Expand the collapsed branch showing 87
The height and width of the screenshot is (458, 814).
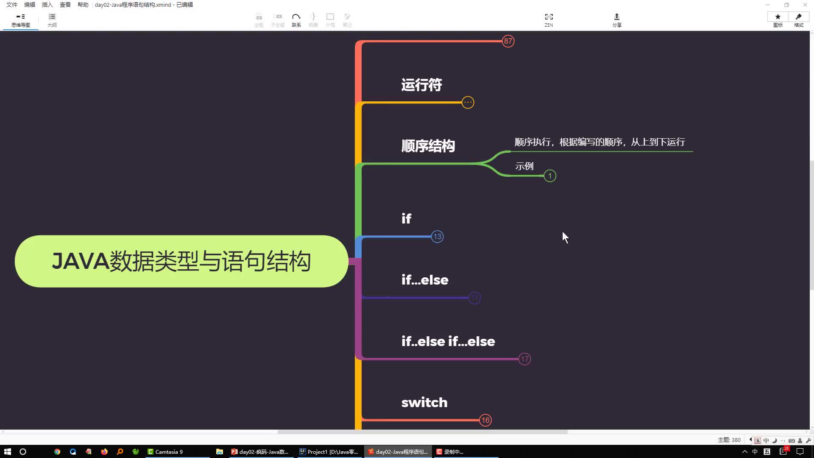508,41
